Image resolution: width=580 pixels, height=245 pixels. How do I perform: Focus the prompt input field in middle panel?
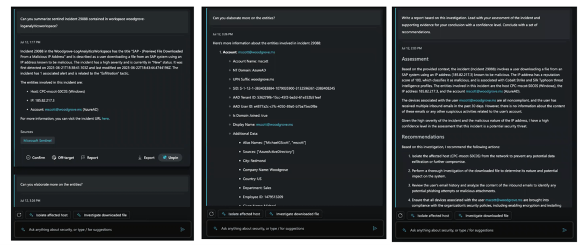(x=295, y=228)
